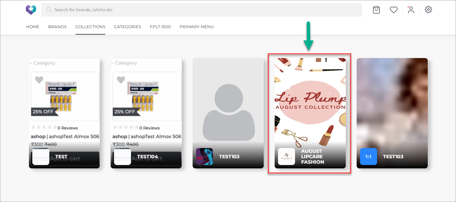The height and width of the screenshot is (202, 456).
Task: Open the FPLT-1500 menu item
Action: pos(160,27)
